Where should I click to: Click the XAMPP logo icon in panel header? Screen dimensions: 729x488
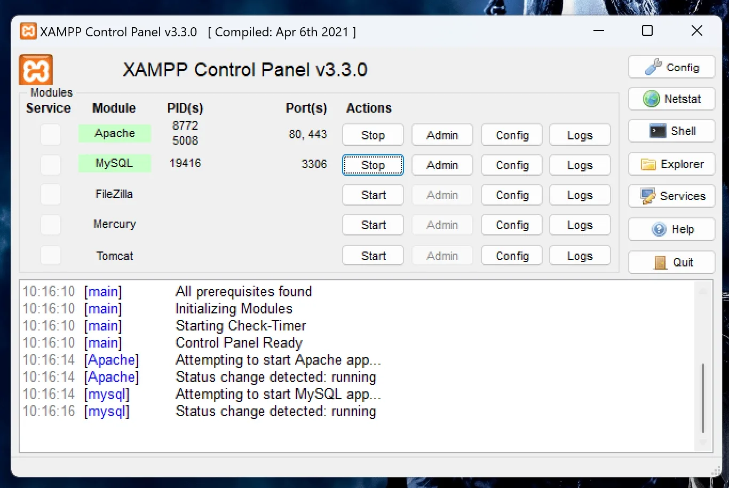(36, 70)
